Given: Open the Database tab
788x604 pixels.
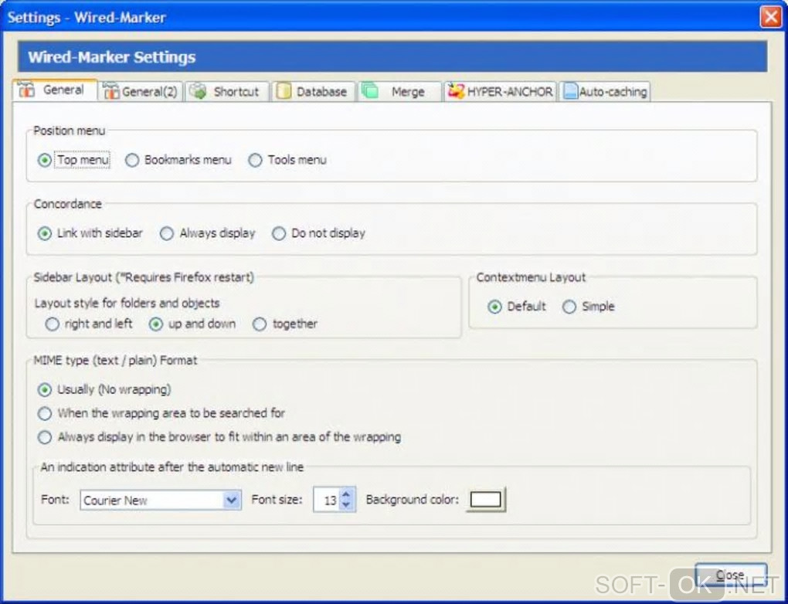Looking at the screenshot, I should (314, 91).
